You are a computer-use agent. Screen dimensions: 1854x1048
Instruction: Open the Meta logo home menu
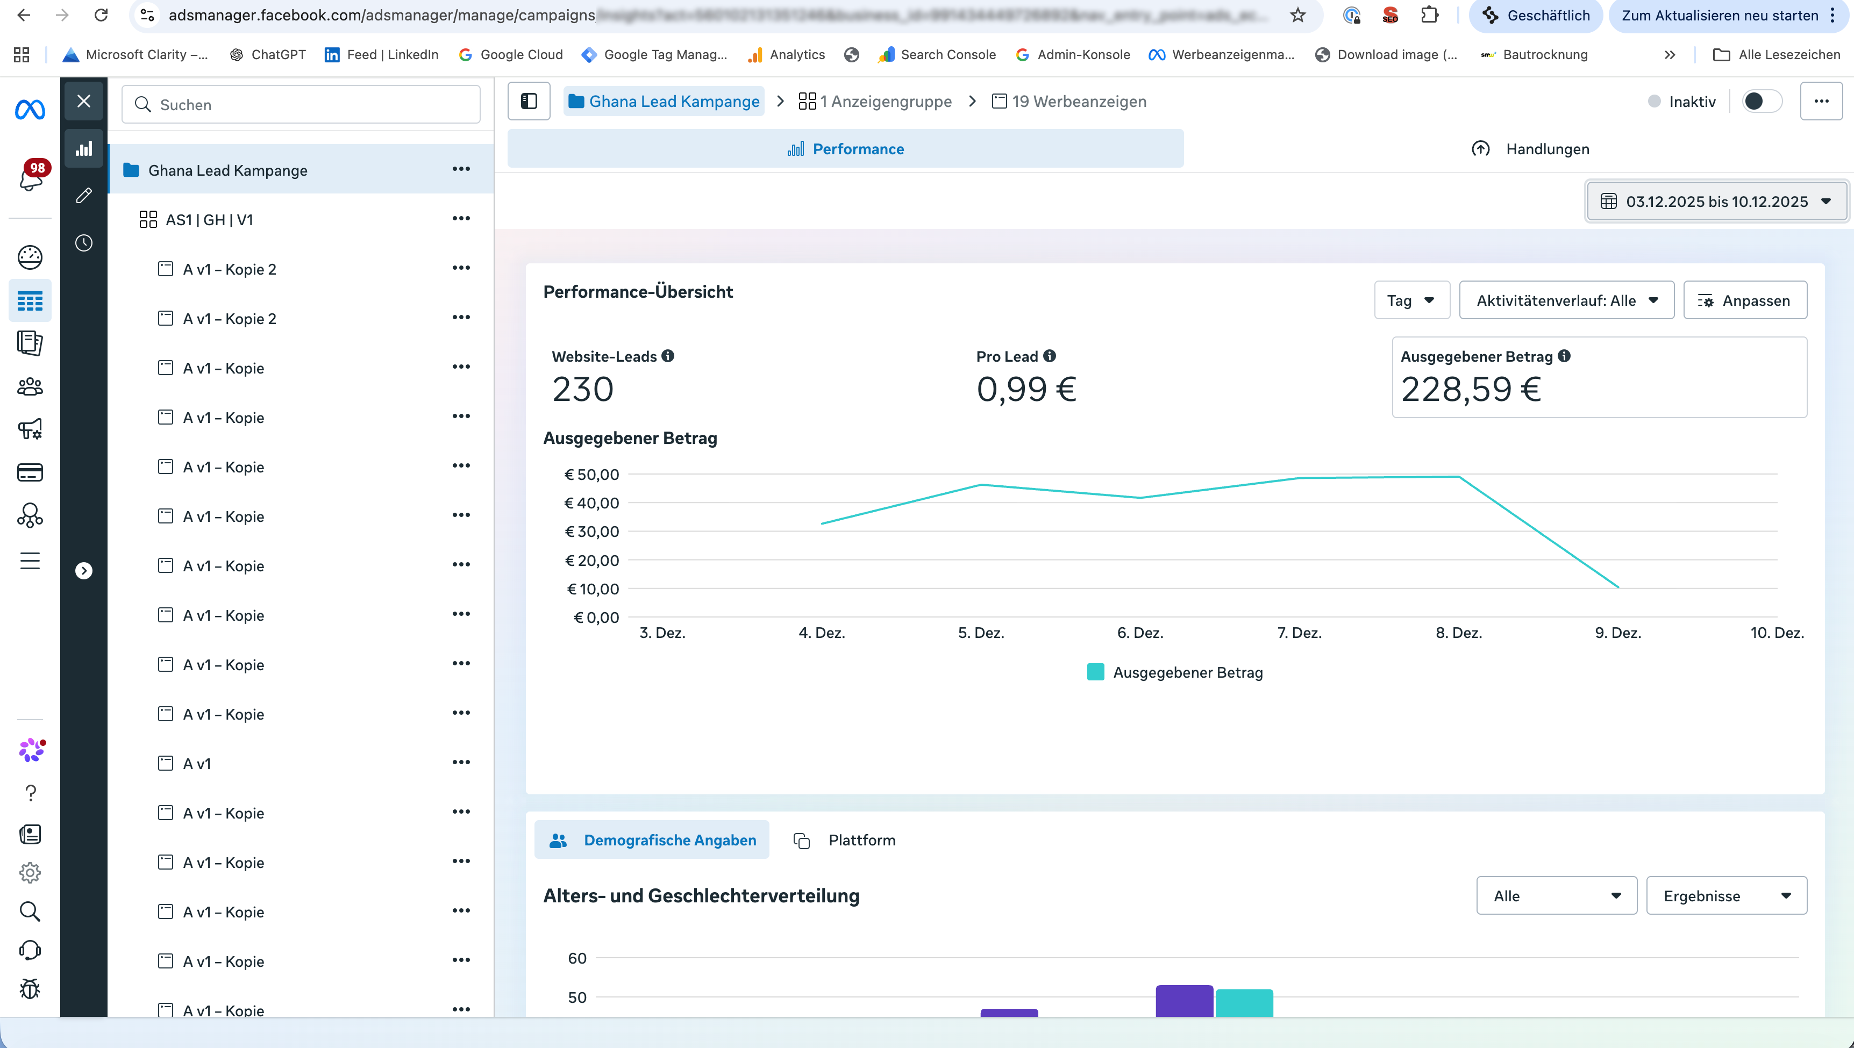pos(30,110)
